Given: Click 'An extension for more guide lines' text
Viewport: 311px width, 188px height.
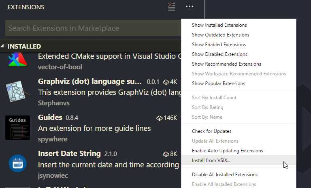Looking at the screenshot, I should tap(94, 128).
